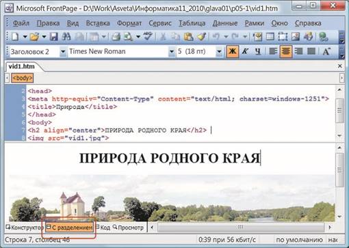The width and height of the screenshot is (349, 248).
Task: Click the ПРИРОДА РОДНОГО КРАЯ heading in design pane
Action: pos(170,158)
